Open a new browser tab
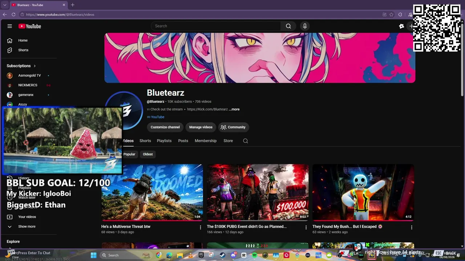This screenshot has height=261, width=465. click(x=73, y=5)
